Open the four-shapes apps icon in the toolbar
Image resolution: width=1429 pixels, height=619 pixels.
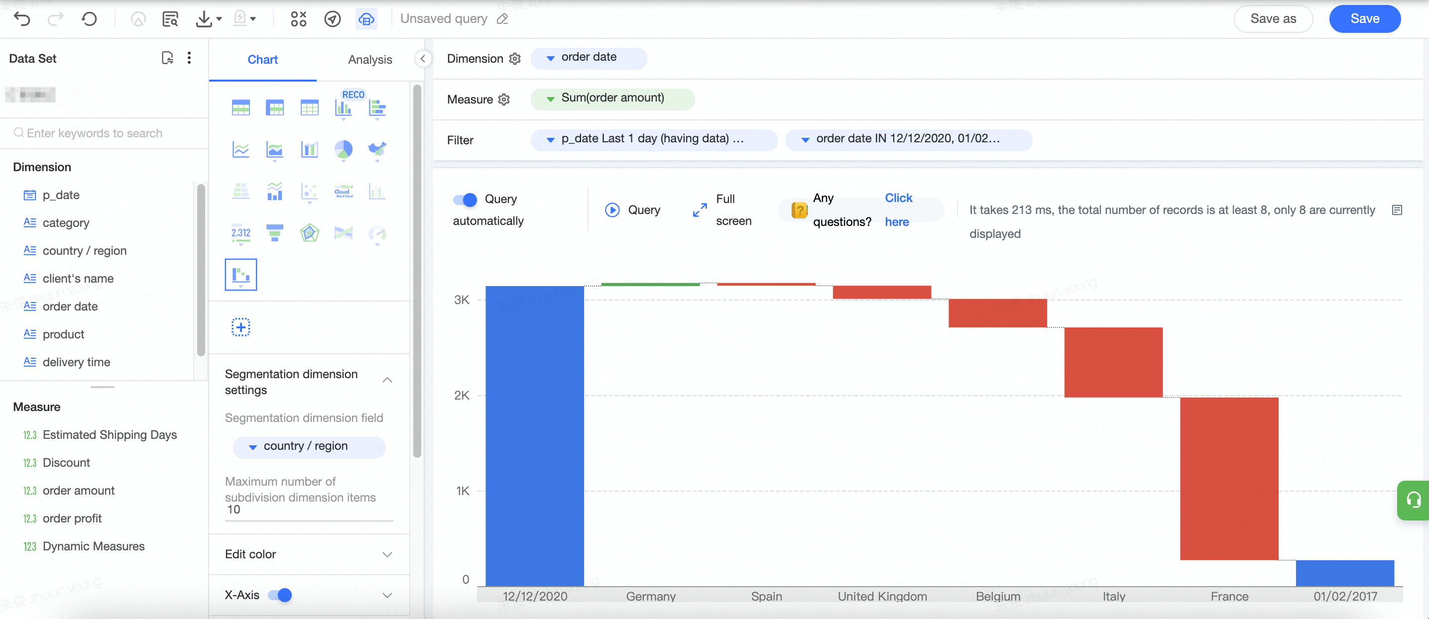pyautogui.click(x=298, y=19)
